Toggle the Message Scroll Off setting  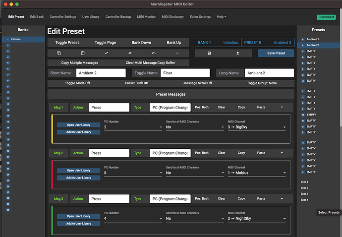click(198, 83)
